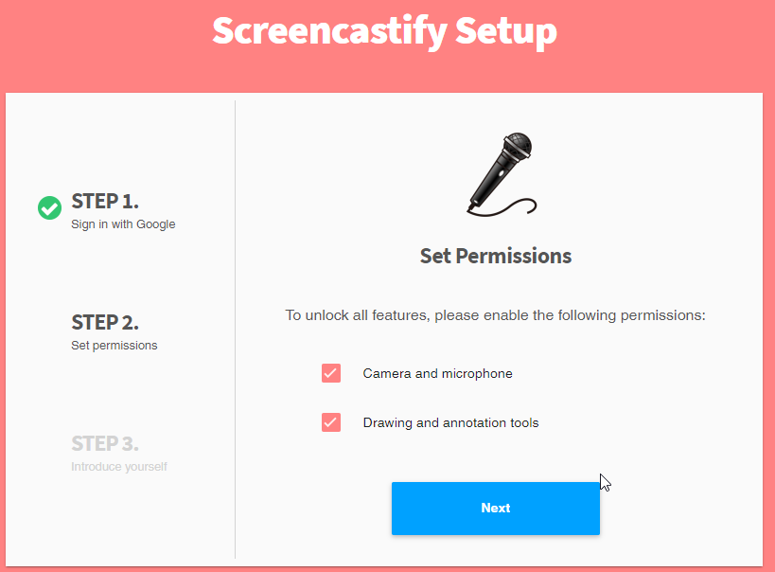Select the STEP 1. heading
The height and width of the screenshot is (572, 775).
coord(105,201)
